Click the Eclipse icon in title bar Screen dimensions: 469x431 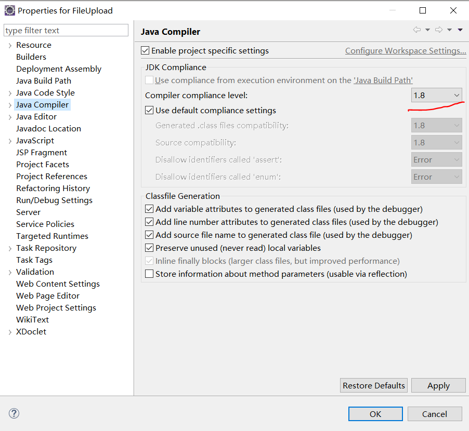(9, 10)
